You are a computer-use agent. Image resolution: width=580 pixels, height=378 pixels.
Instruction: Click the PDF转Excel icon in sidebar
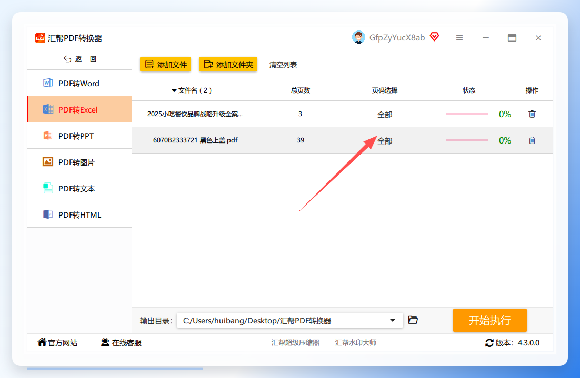pyautogui.click(x=48, y=109)
